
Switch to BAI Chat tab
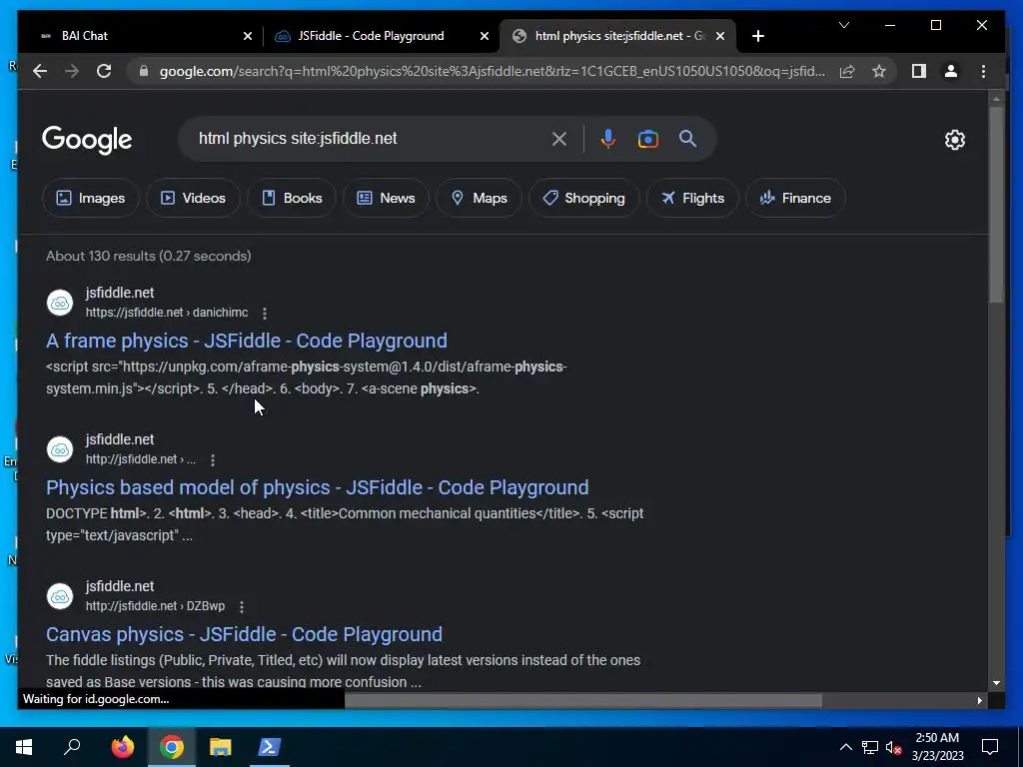click(138, 36)
